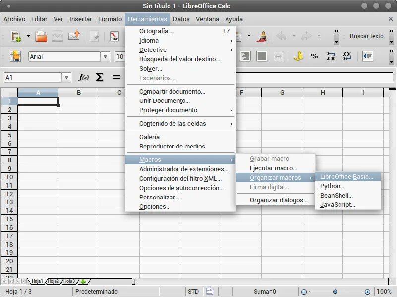The height and width of the screenshot is (297, 397).
Task: Open Organizar diálogos entry
Action: [276, 200]
